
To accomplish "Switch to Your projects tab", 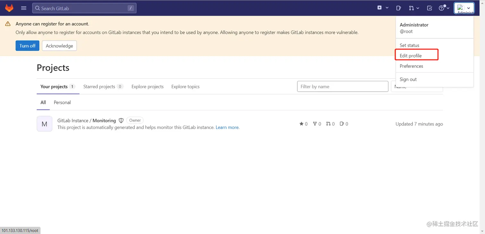I will (x=58, y=87).
